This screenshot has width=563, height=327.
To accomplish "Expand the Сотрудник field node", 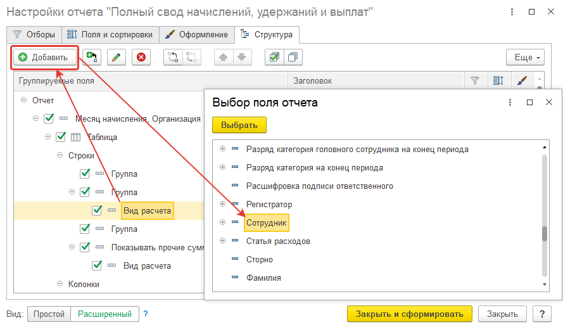I will (x=222, y=222).
